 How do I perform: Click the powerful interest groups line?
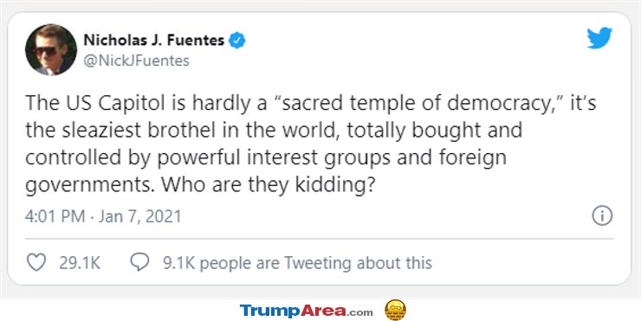click(x=266, y=157)
